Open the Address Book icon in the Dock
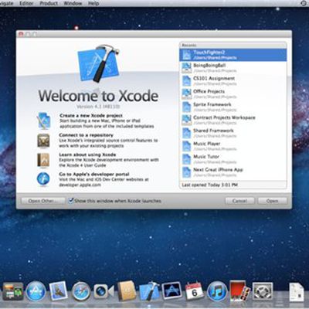 [x=127, y=291]
